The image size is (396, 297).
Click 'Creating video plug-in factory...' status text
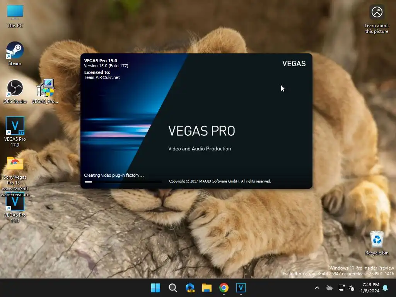point(114,175)
